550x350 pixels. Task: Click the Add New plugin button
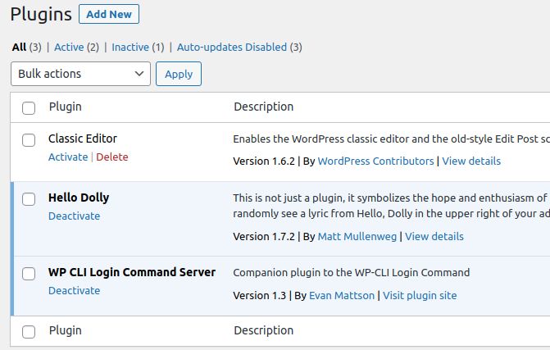pos(109,14)
